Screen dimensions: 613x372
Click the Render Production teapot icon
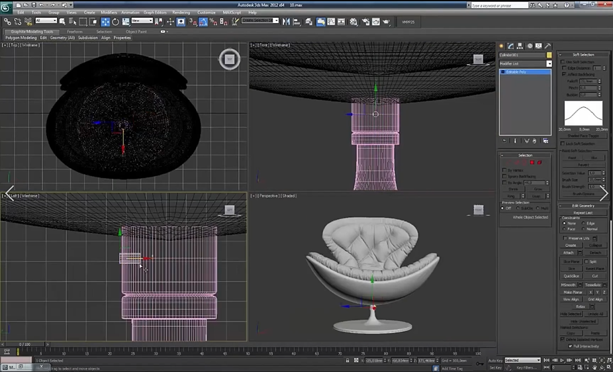pyautogui.click(x=386, y=22)
